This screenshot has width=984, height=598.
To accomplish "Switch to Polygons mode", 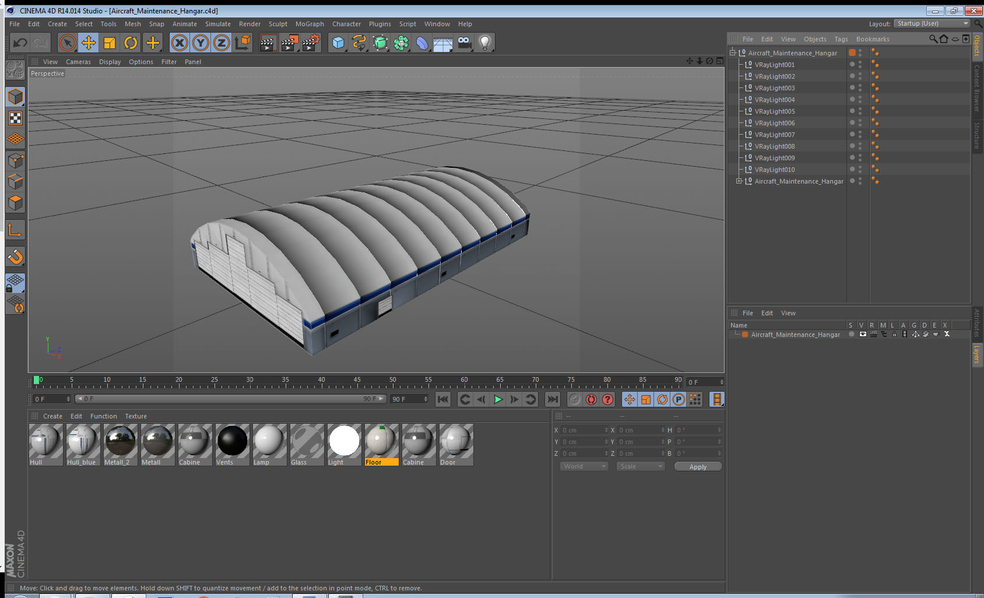I will click(x=15, y=203).
